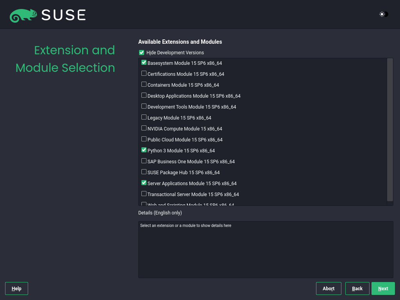Deselect Python 3 Module 15 SP6

pos(144,150)
